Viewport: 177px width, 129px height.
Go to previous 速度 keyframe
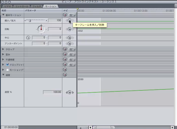point(66,92)
